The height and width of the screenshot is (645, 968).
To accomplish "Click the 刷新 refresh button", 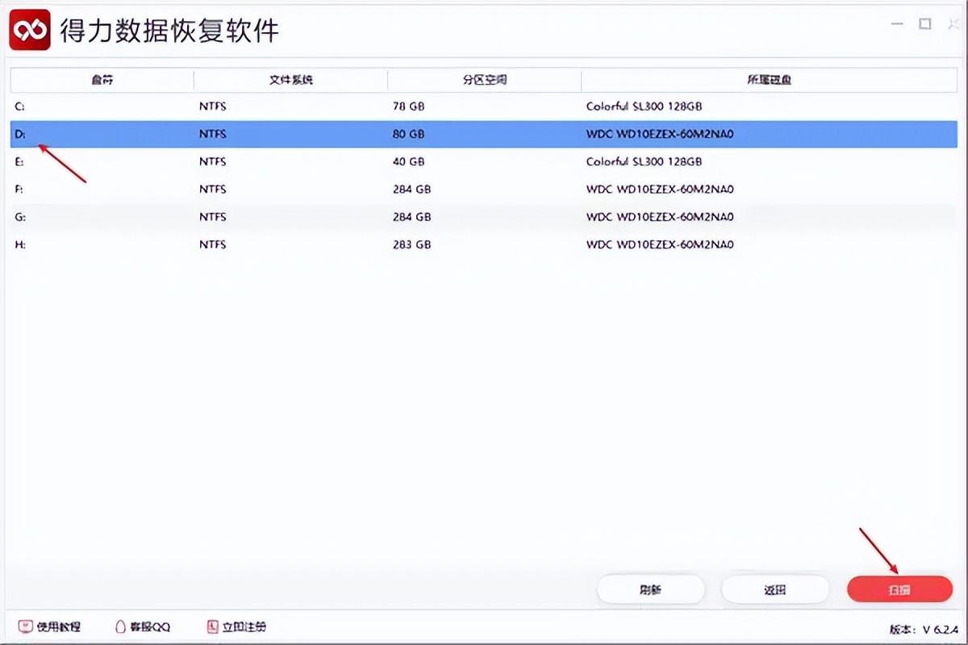I will pos(650,589).
